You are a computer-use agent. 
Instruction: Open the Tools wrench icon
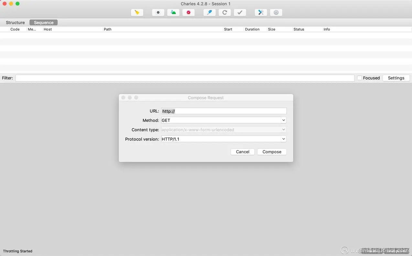click(x=261, y=13)
